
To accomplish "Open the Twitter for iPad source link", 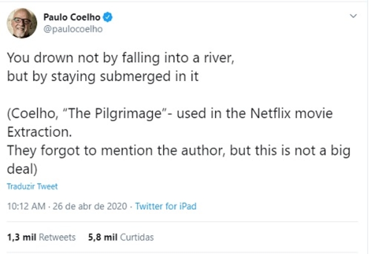I will (166, 206).
